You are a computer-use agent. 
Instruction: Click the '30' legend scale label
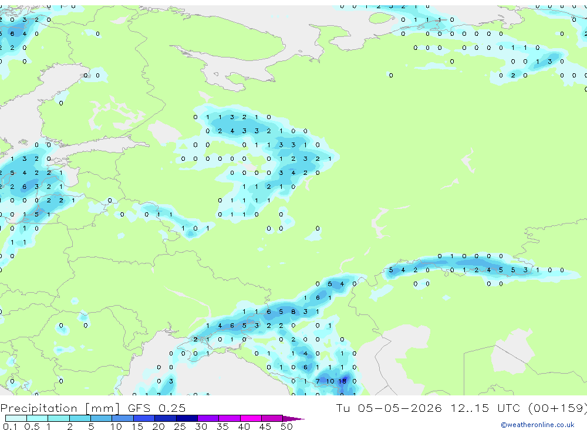[x=201, y=426]
